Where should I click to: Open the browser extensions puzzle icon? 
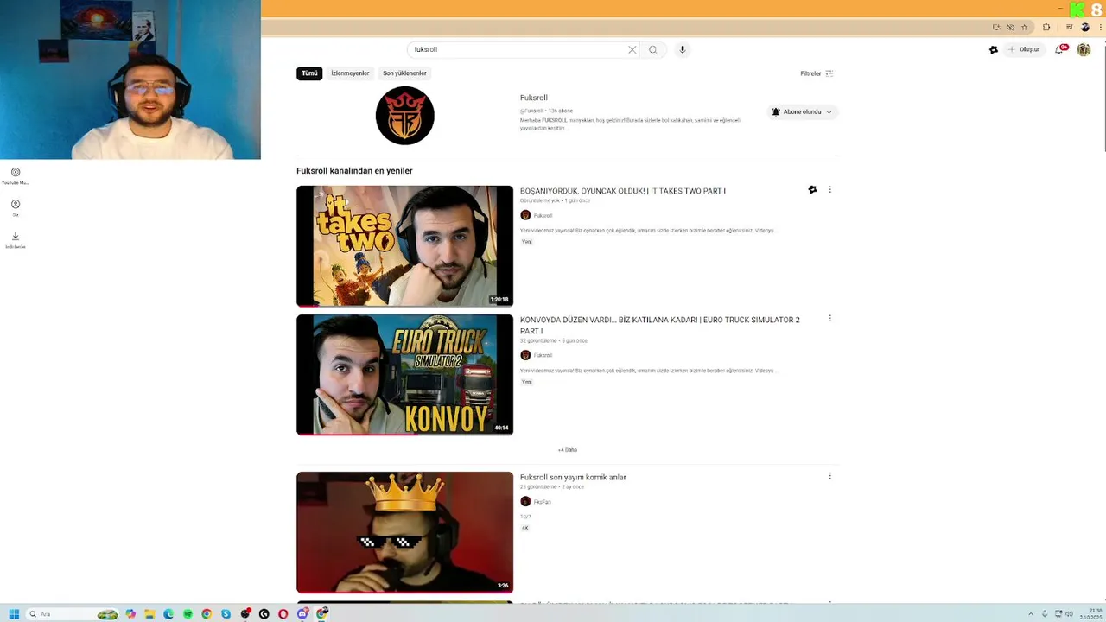click(1046, 27)
